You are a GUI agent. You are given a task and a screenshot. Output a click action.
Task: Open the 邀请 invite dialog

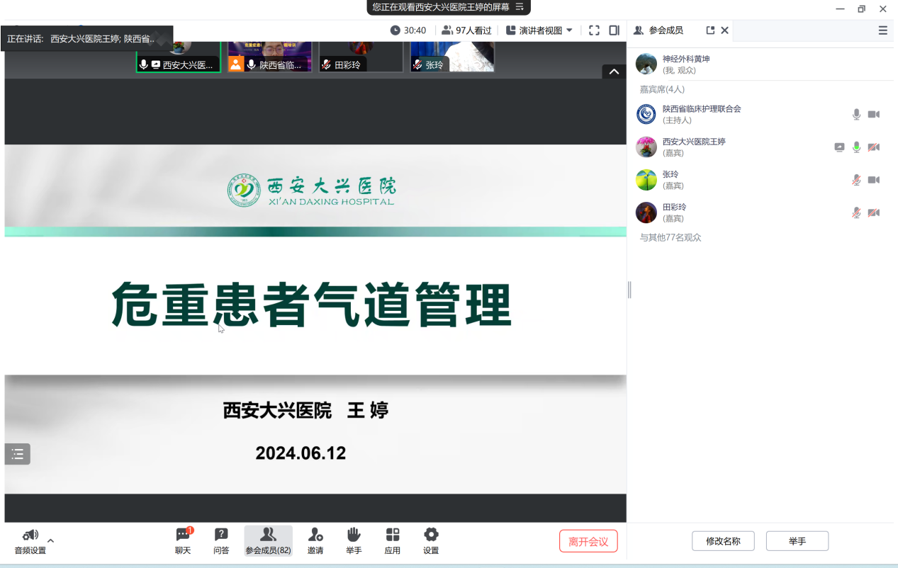(315, 541)
